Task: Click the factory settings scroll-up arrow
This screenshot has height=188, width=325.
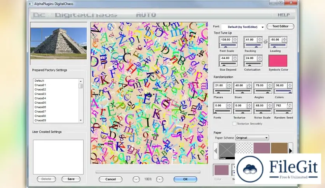Action: (x=80, y=81)
